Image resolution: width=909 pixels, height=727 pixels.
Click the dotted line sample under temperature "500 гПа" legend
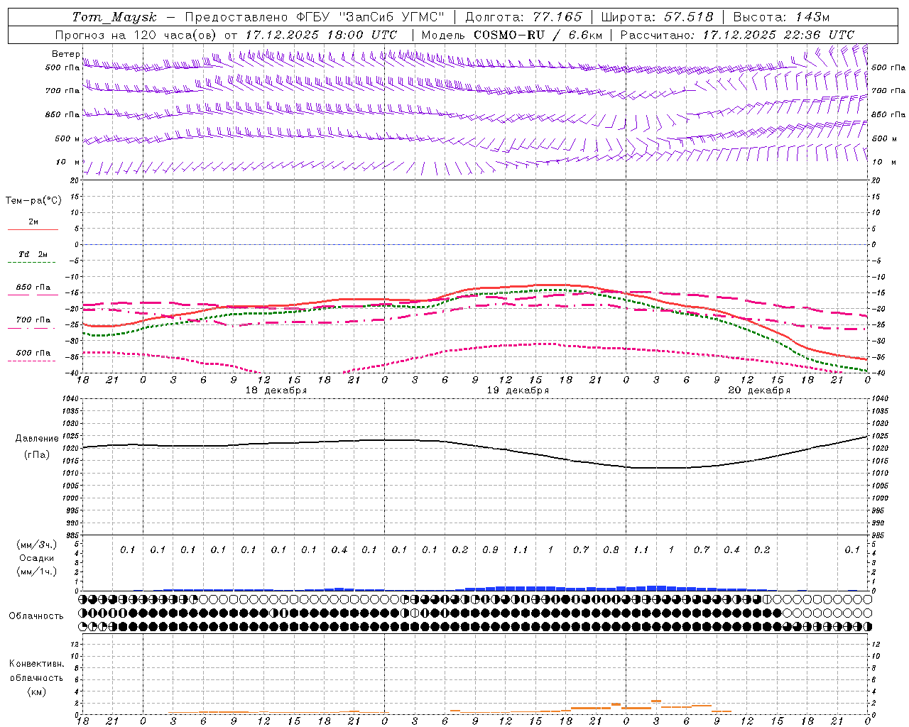(31, 361)
